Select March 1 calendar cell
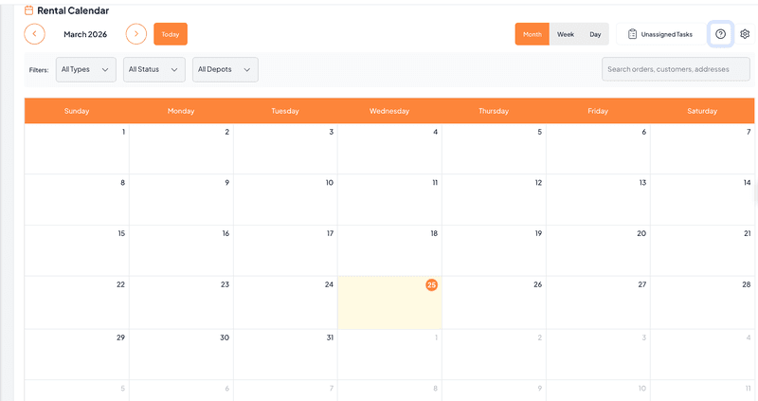This screenshot has width=758, height=401. point(77,149)
